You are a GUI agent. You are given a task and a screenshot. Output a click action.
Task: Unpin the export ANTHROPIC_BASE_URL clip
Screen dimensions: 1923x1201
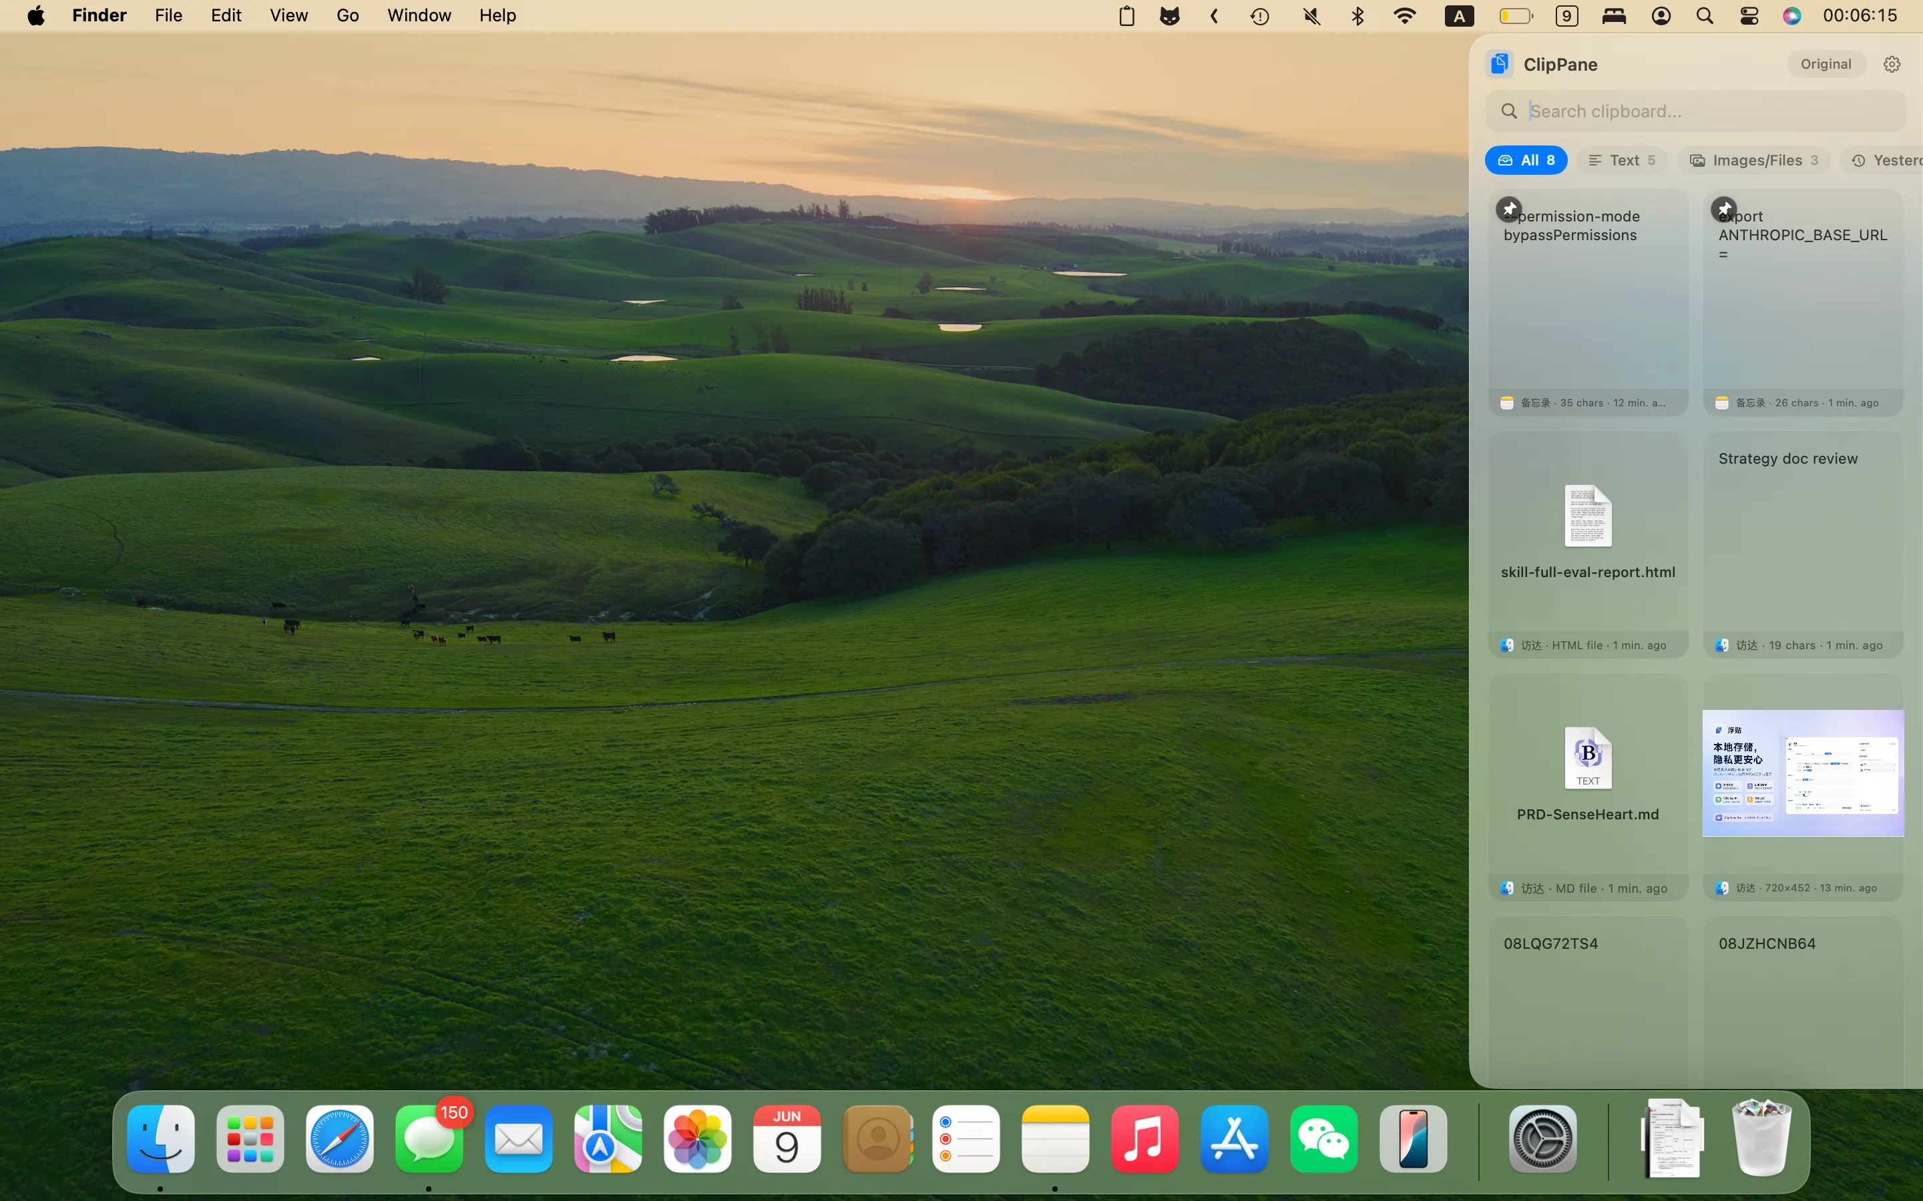pyautogui.click(x=1723, y=209)
